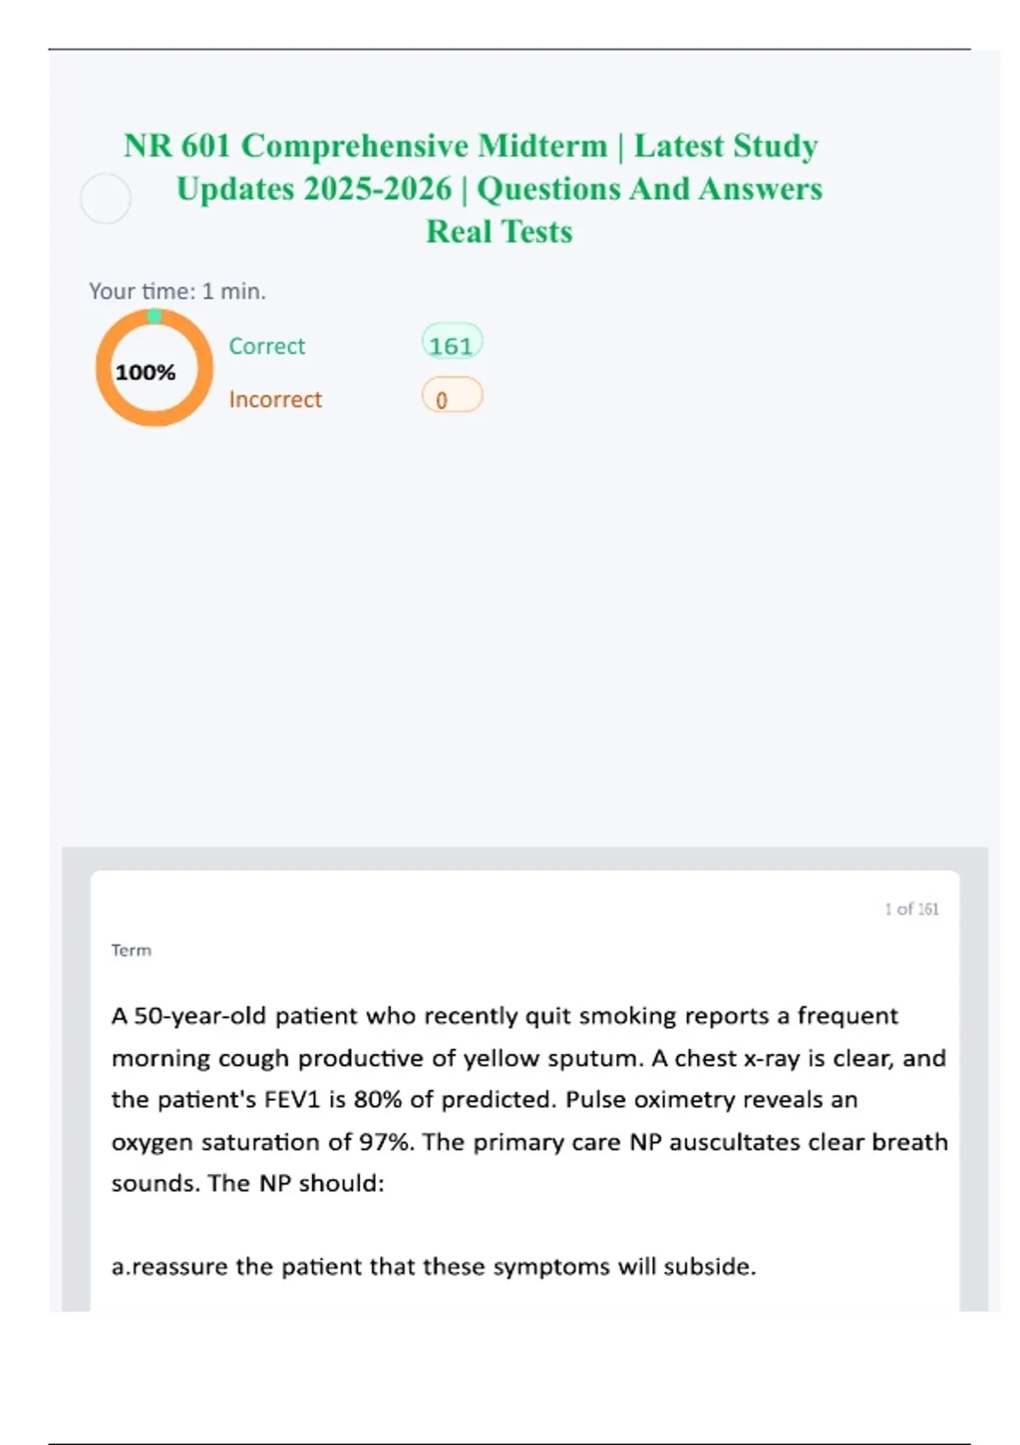Click the question's first line about 50-year-old patient
The height and width of the screenshot is (1445, 1020).
click(504, 1016)
